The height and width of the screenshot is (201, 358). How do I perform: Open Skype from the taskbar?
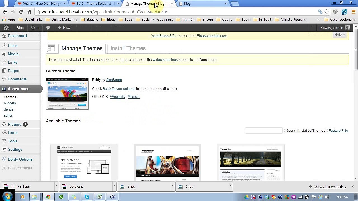tap(87, 197)
